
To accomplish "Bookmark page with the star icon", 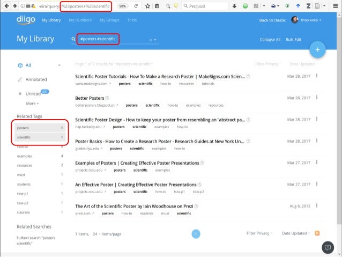I will click(x=147, y=6).
